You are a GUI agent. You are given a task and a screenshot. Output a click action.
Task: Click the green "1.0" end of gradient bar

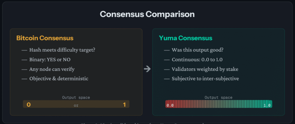(267, 105)
